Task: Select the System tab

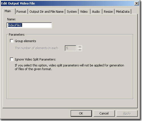Action: (x=72, y=12)
